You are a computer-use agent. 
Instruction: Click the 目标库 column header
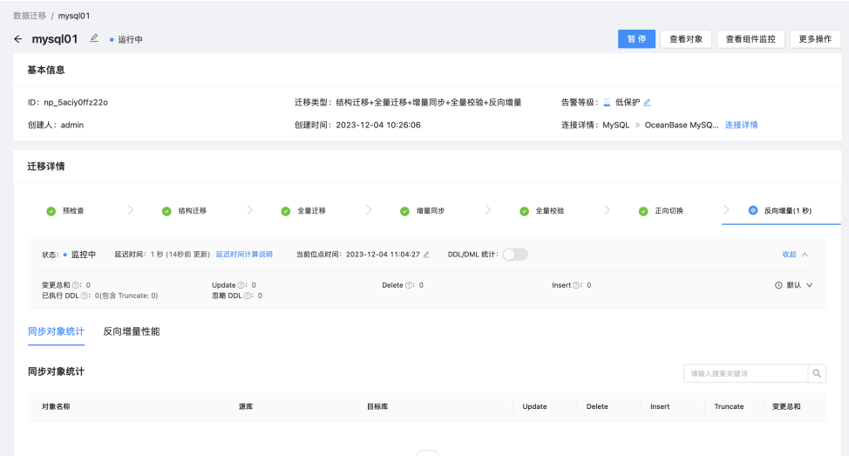pos(377,406)
